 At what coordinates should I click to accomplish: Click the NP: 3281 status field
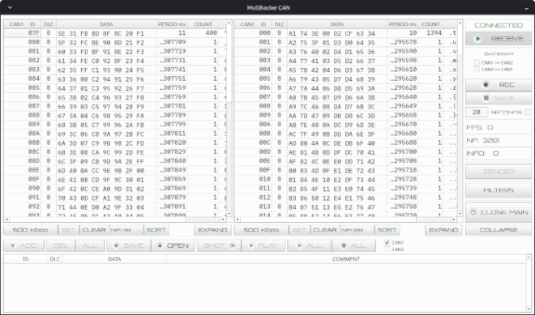(499, 140)
